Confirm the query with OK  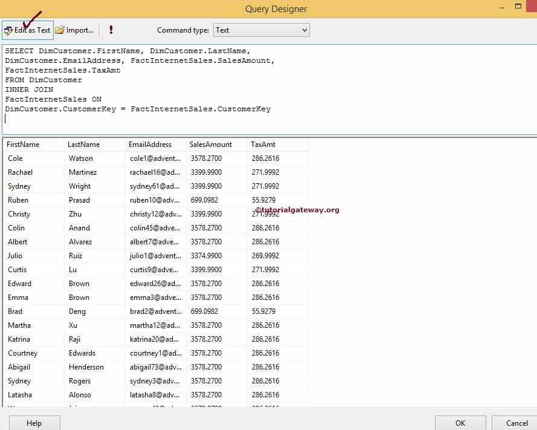point(460,422)
